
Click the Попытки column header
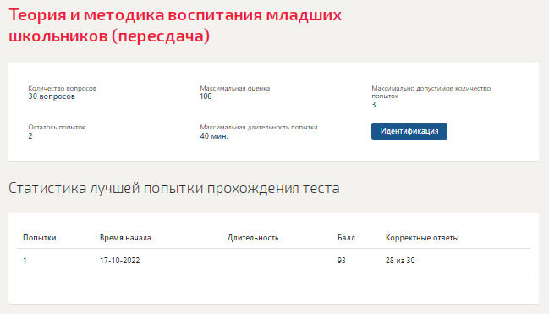[x=40, y=238]
